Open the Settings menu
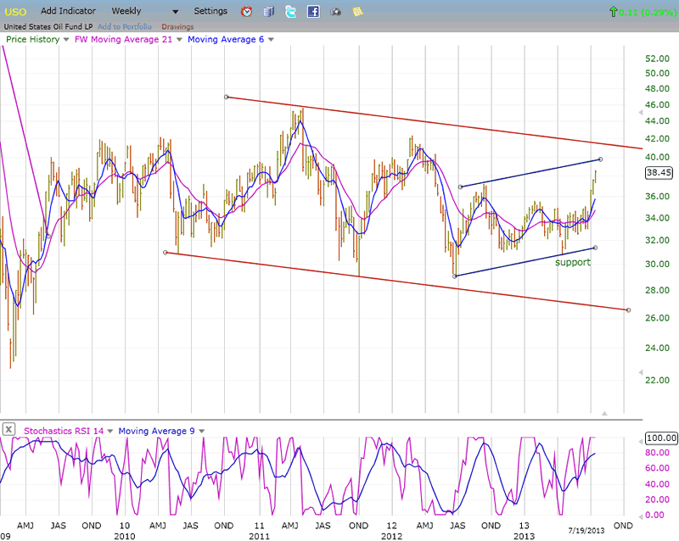Viewport: 679px width, 541px height. (x=210, y=11)
